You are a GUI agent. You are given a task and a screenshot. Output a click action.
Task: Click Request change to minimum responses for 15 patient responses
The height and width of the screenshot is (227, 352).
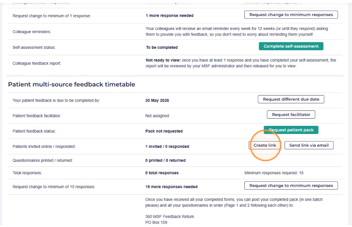[x=291, y=186]
